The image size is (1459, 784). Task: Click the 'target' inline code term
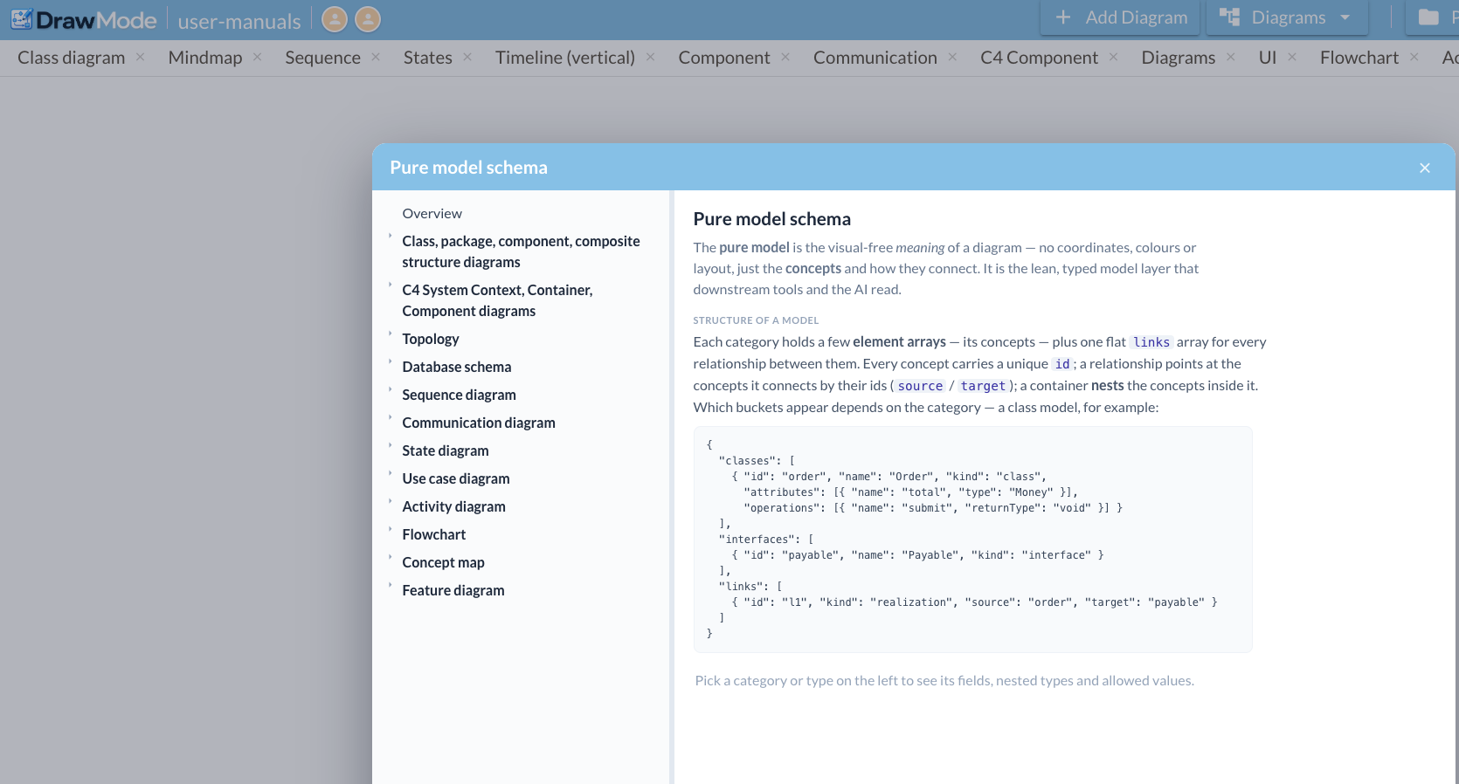pos(983,386)
